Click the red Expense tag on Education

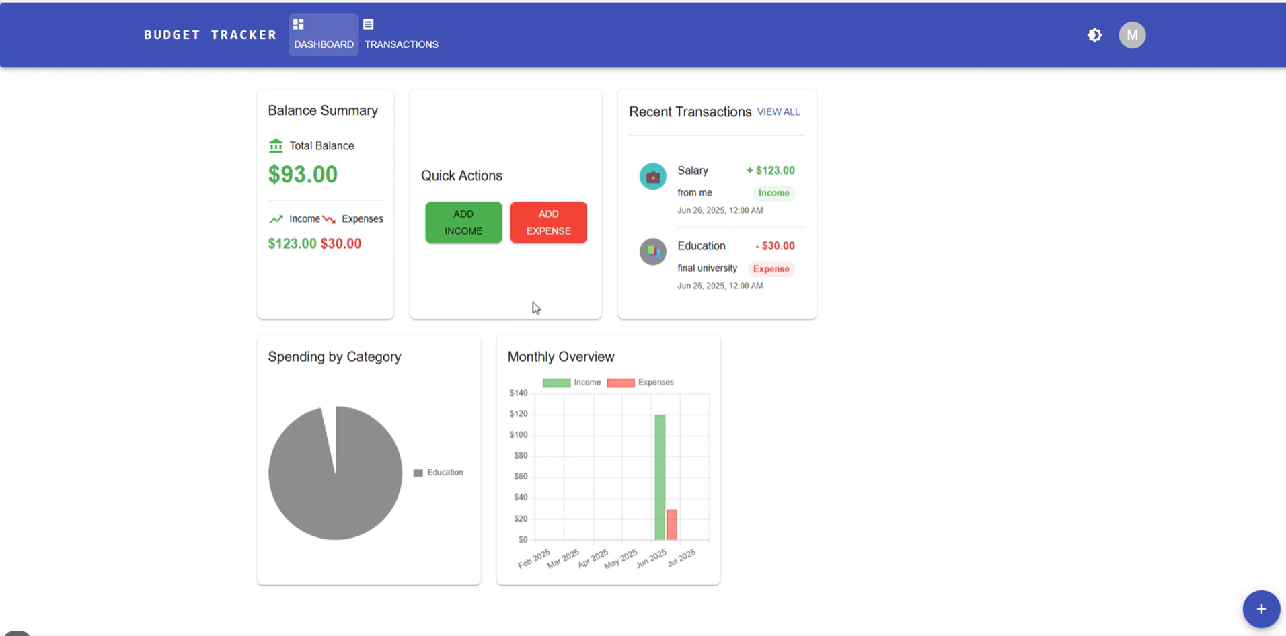pyautogui.click(x=771, y=269)
